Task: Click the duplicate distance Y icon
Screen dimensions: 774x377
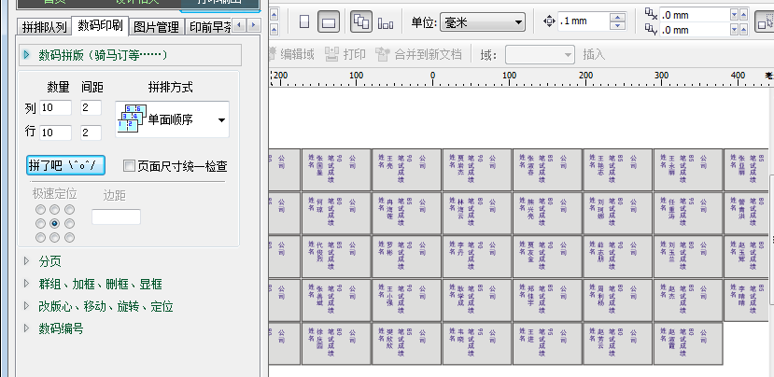Action: 651,30
